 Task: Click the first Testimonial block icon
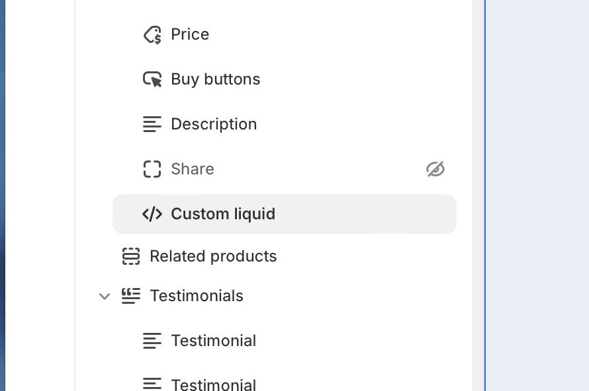pos(152,341)
